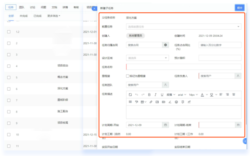Click the Bold formatting icon
250x156 pixels.
[x=149, y=94]
